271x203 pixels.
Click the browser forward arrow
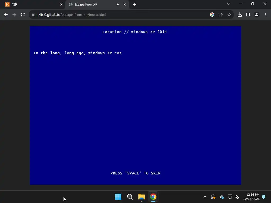pos(14,15)
